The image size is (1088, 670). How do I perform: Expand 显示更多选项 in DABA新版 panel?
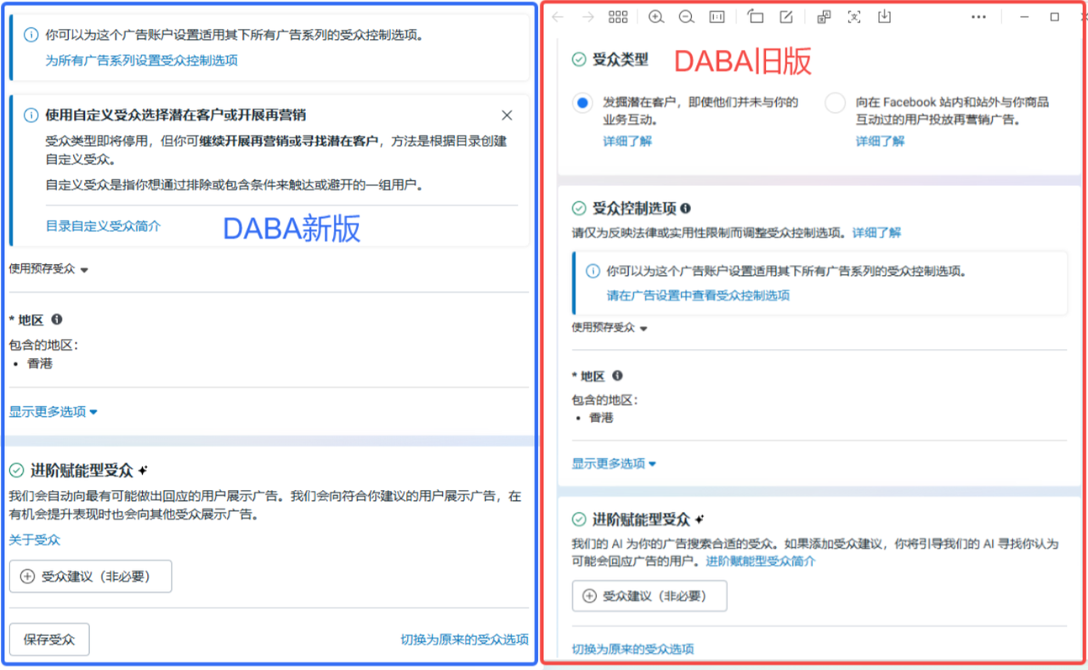(54, 412)
